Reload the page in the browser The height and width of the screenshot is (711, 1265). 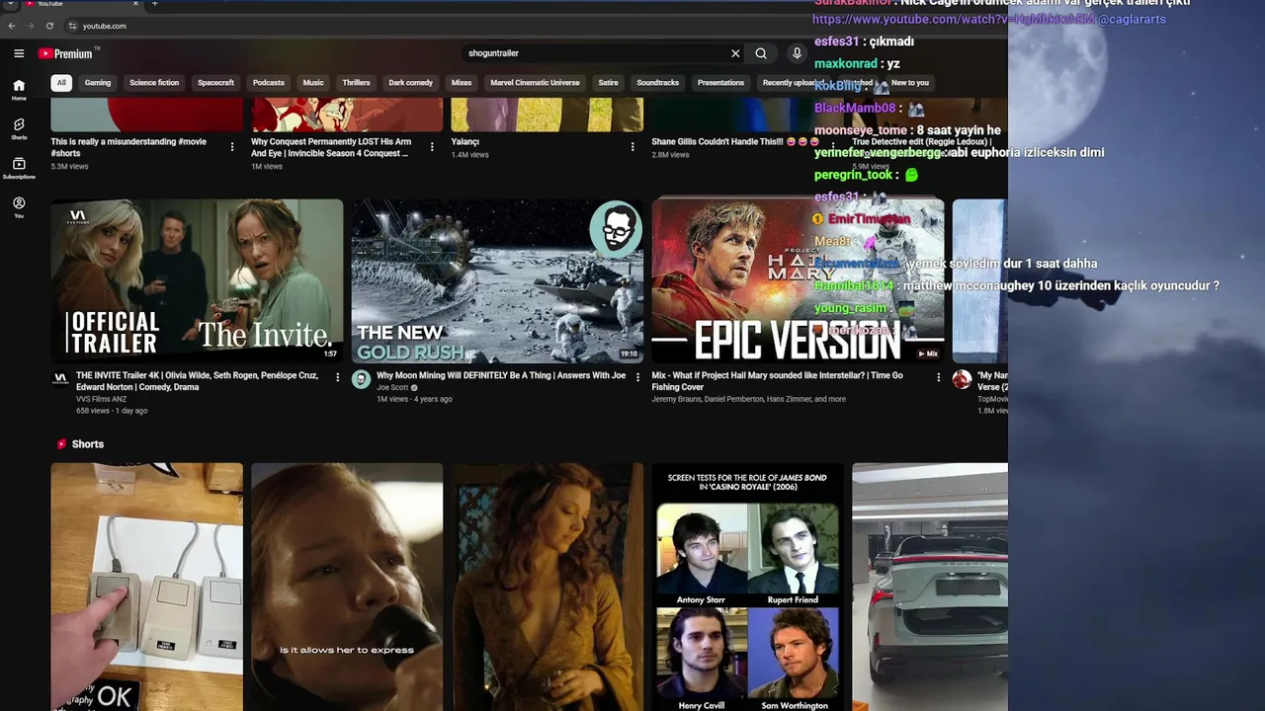coord(49,26)
